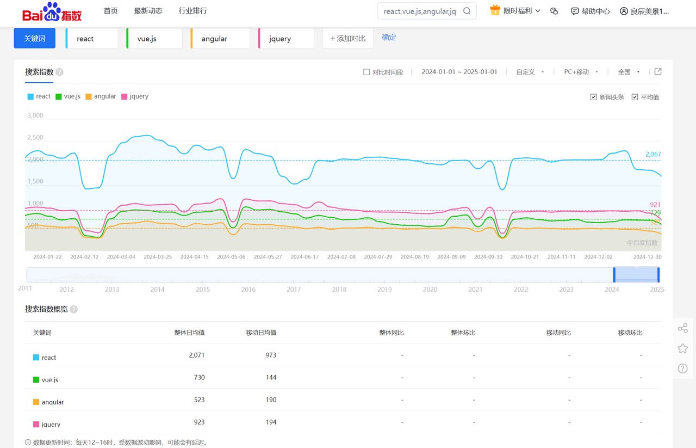
Task: Click the react keyword input box
Action: pyautogui.click(x=92, y=39)
